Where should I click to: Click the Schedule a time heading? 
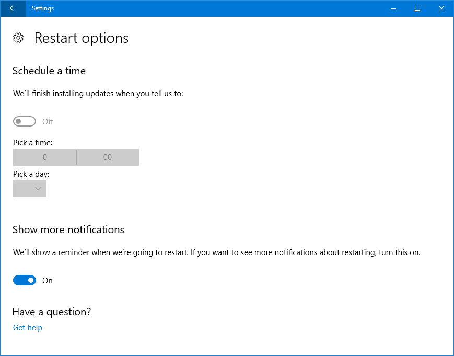pos(49,71)
